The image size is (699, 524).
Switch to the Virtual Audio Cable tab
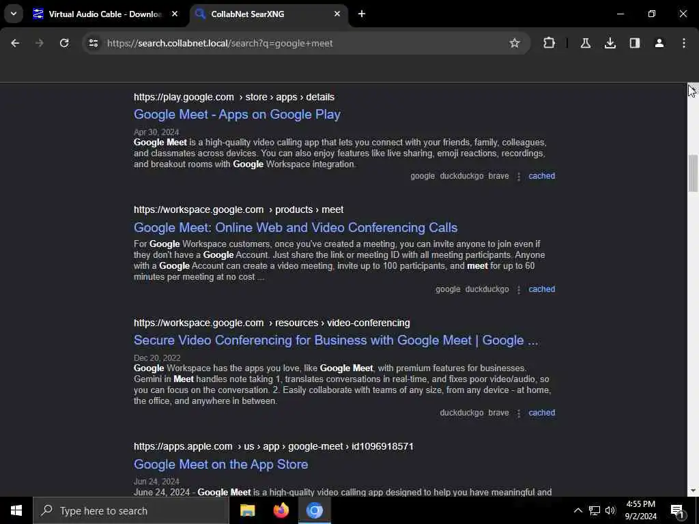tap(105, 14)
